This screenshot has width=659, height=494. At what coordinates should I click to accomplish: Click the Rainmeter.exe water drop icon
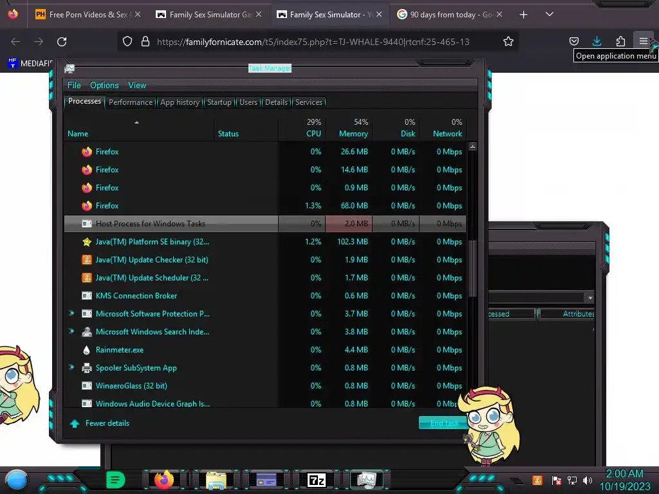[87, 349]
